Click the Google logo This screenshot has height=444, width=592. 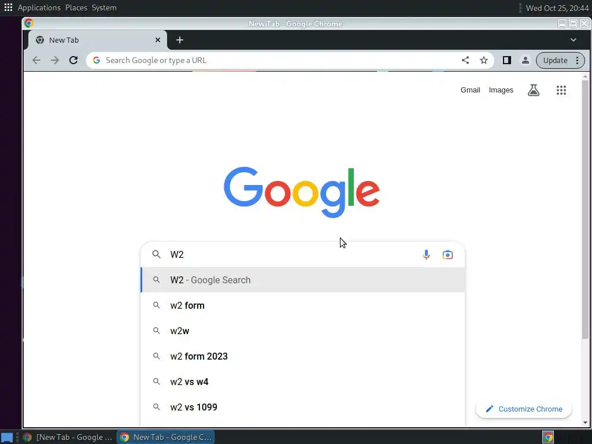302,192
